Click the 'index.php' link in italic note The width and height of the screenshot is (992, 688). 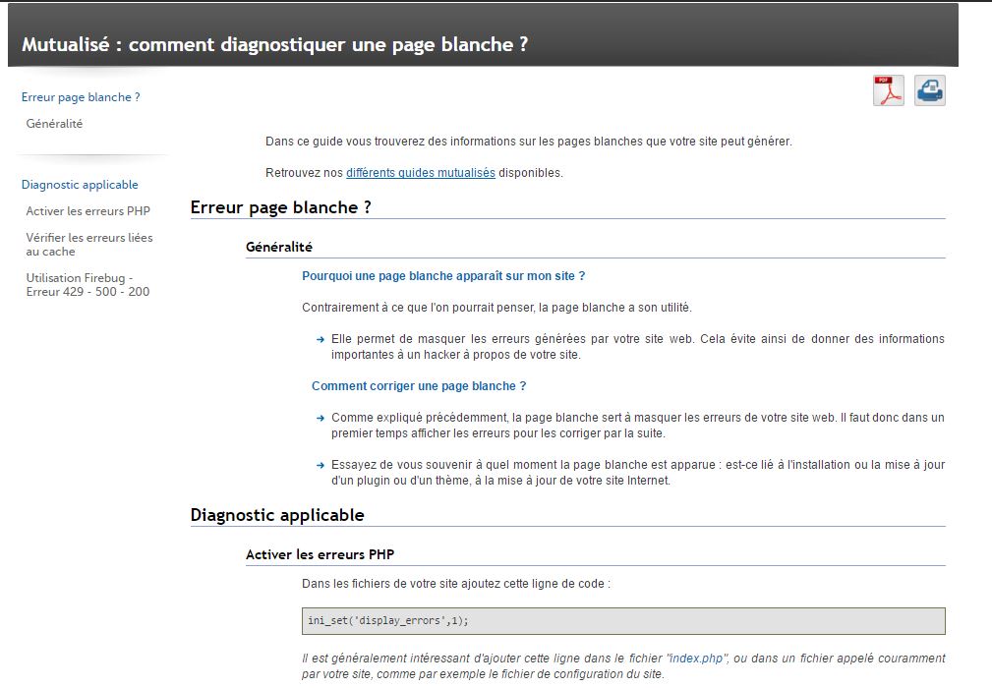pos(696,659)
